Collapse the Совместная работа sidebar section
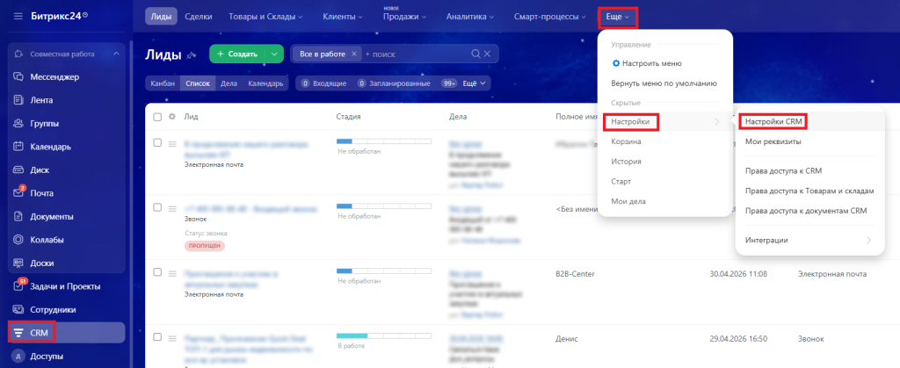 (116, 54)
